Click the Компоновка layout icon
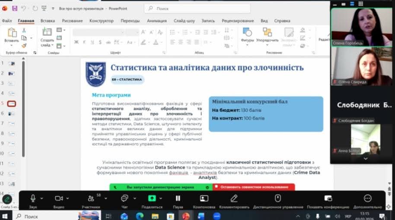The width and height of the screenshot is (395, 220). (x=204, y=198)
